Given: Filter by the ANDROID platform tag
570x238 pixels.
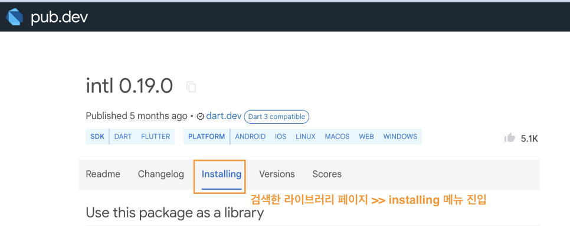Looking at the screenshot, I should tap(250, 137).
